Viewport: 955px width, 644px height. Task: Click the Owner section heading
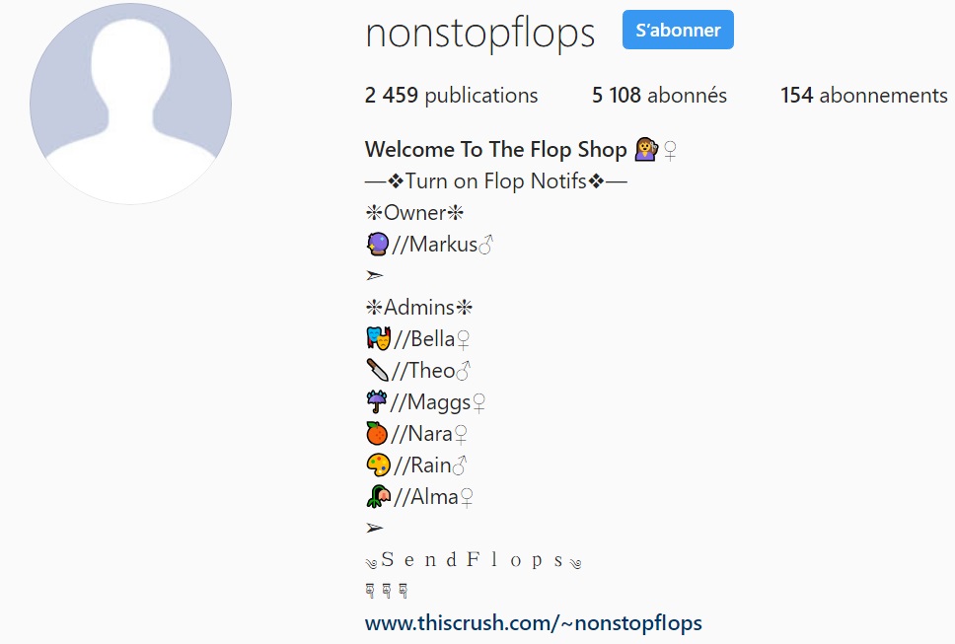click(x=414, y=213)
